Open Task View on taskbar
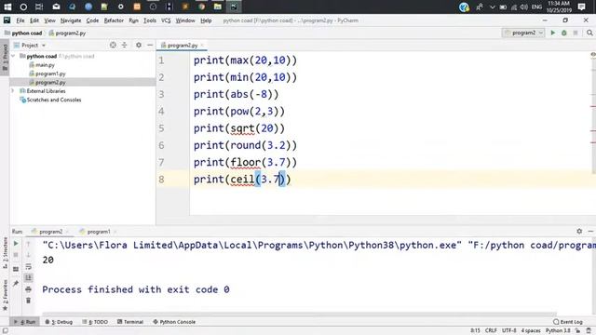This screenshot has height=335, width=596. click(x=39, y=7)
